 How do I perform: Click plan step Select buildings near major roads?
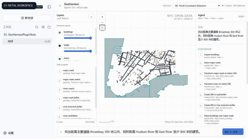[x=221, y=119]
